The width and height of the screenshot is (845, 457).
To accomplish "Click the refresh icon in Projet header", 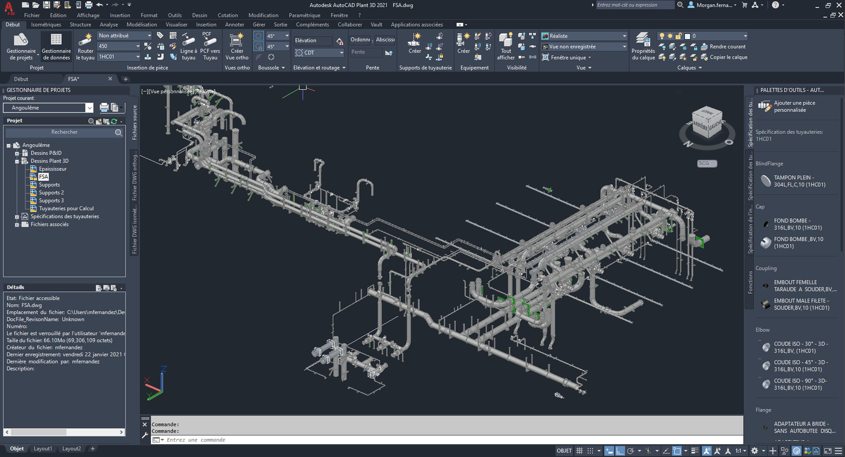I will (114, 121).
